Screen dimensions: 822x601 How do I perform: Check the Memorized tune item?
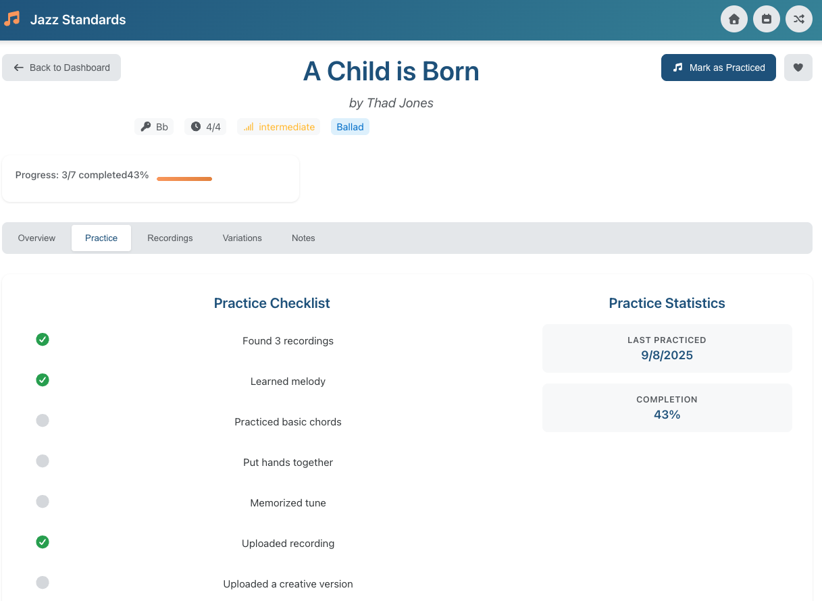tap(43, 502)
